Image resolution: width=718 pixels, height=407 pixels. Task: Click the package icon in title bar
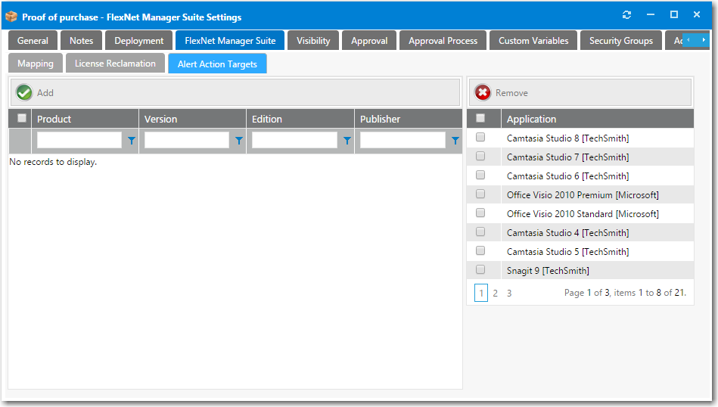tap(11, 16)
